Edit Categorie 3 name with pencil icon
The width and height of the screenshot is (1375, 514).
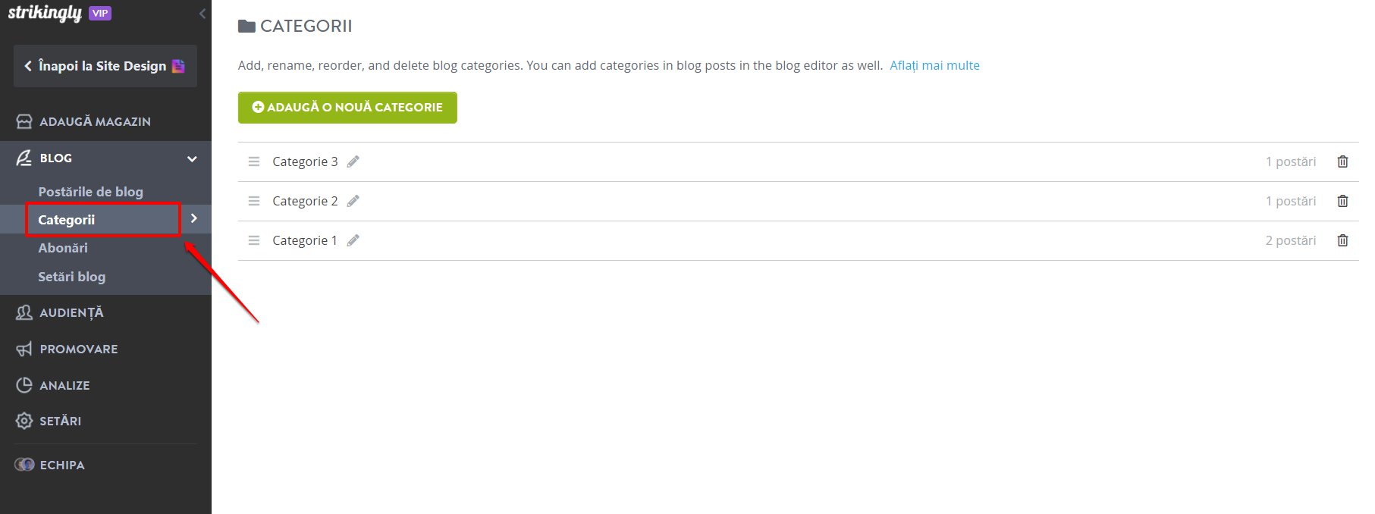(x=353, y=161)
